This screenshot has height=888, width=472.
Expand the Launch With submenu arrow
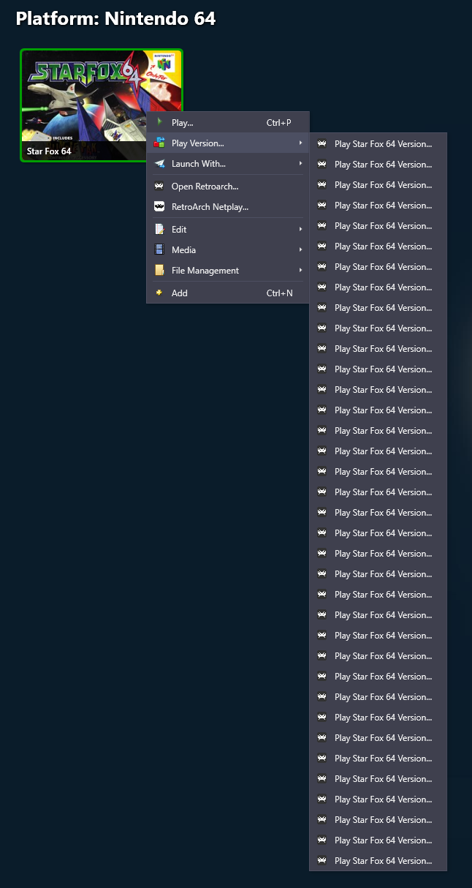click(300, 164)
